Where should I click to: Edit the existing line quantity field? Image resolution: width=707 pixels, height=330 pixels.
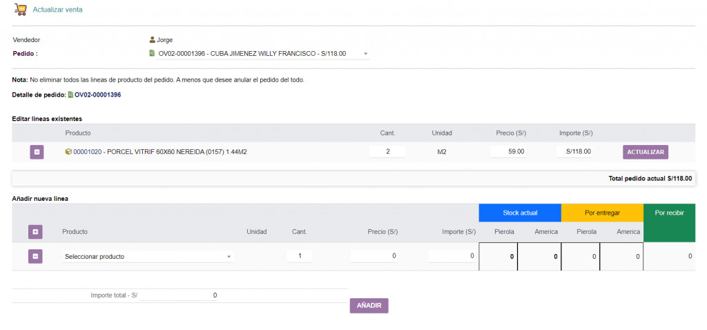[x=387, y=152]
